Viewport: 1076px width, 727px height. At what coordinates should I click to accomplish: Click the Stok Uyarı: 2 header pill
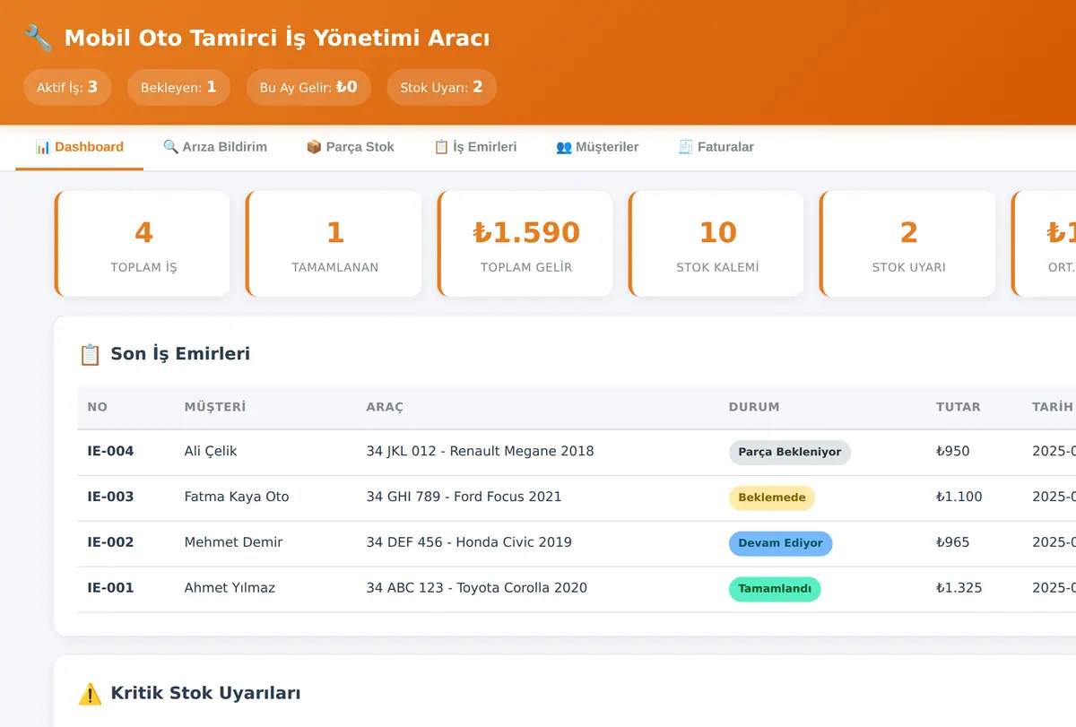(441, 87)
